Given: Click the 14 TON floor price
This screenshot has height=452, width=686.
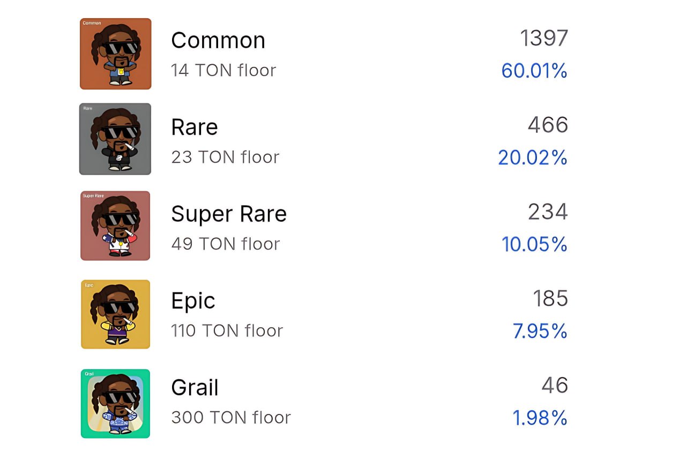Looking at the screenshot, I should pos(223,70).
